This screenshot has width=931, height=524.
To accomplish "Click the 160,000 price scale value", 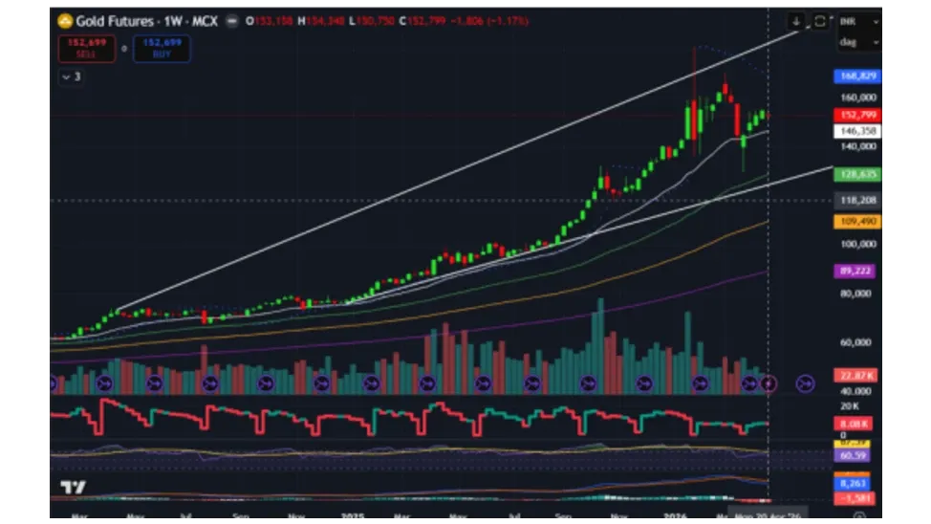I will click(x=858, y=98).
